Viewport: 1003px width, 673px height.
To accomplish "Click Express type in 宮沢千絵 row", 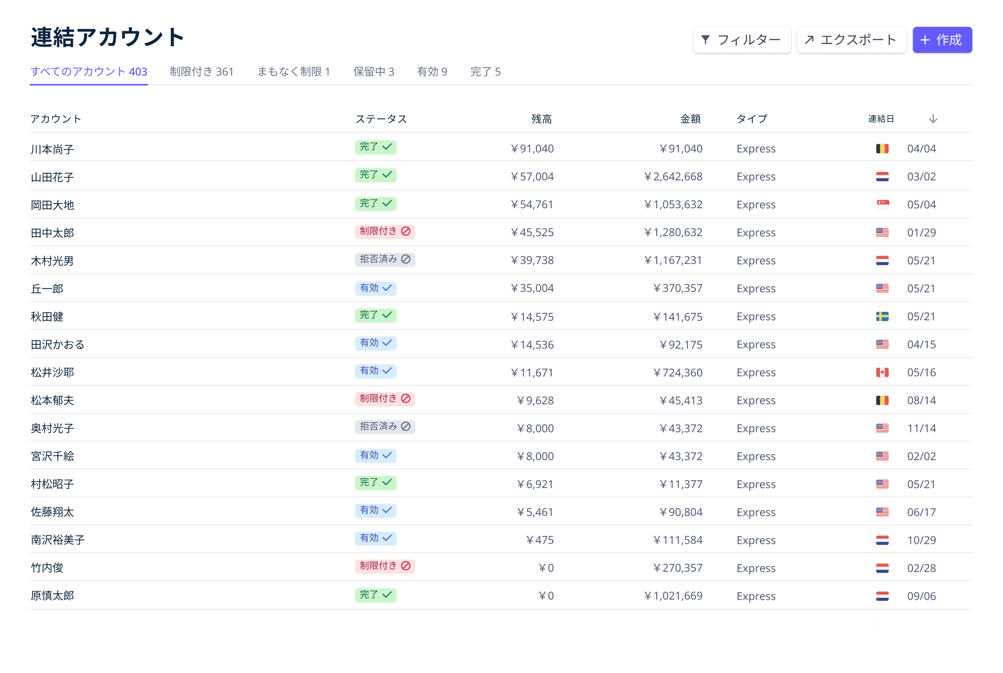I will 756,456.
